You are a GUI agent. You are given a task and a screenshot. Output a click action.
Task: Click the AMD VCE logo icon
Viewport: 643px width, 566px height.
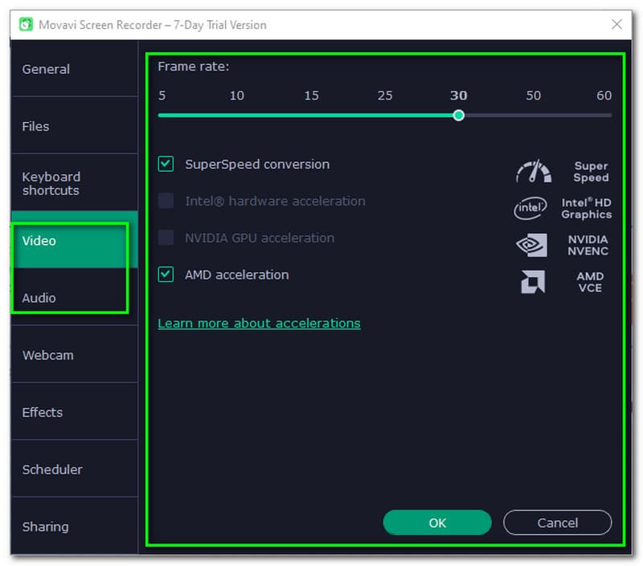(533, 282)
